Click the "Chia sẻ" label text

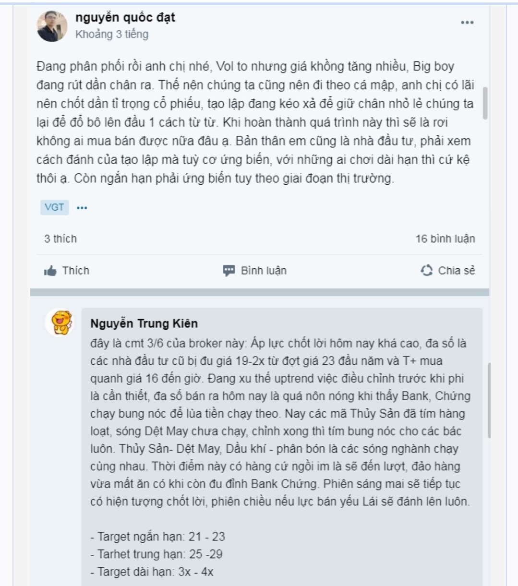[x=456, y=271]
